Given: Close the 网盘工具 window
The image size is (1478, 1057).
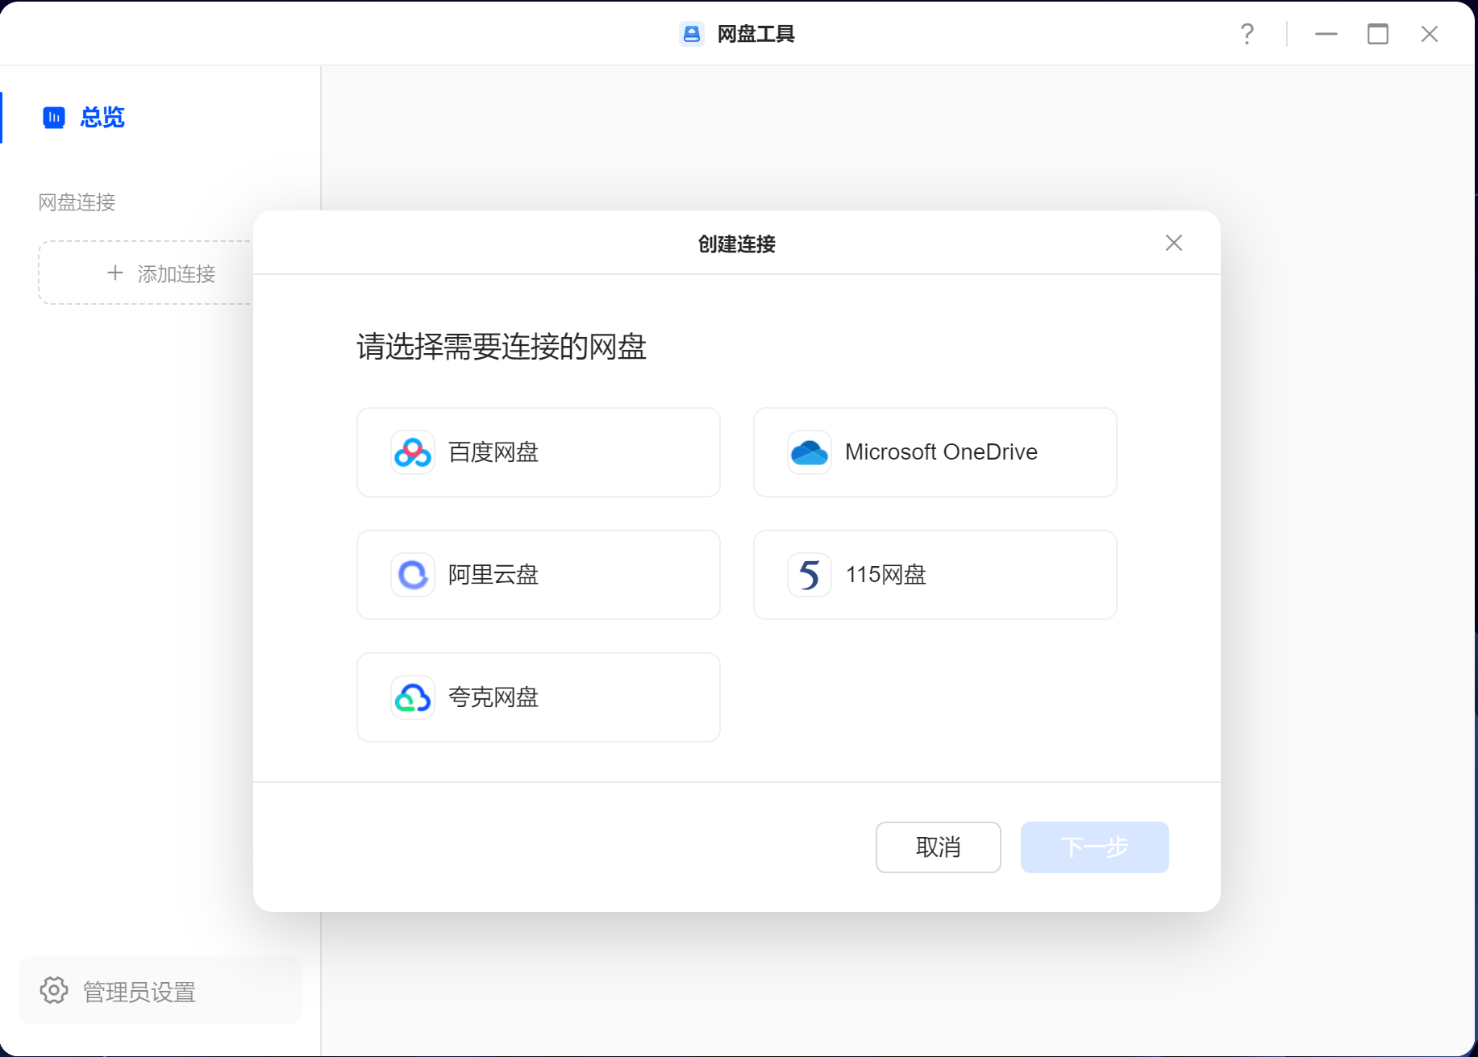Looking at the screenshot, I should 1430,34.
